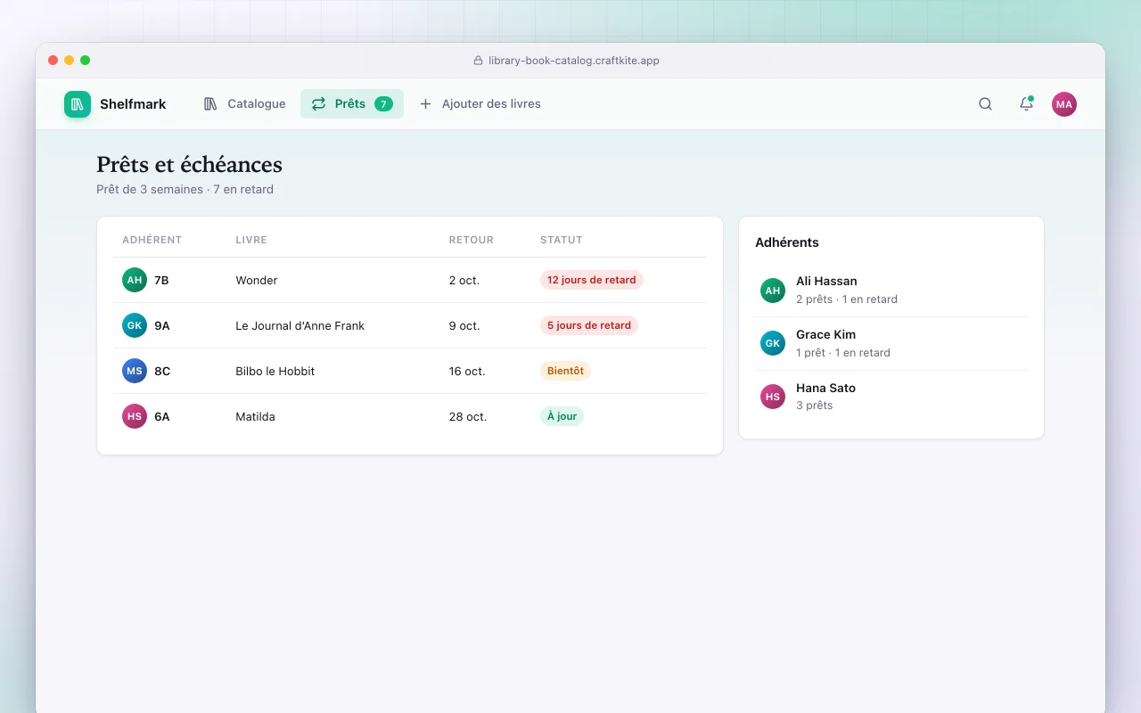Select the Prêts tab

tap(352, 104)
